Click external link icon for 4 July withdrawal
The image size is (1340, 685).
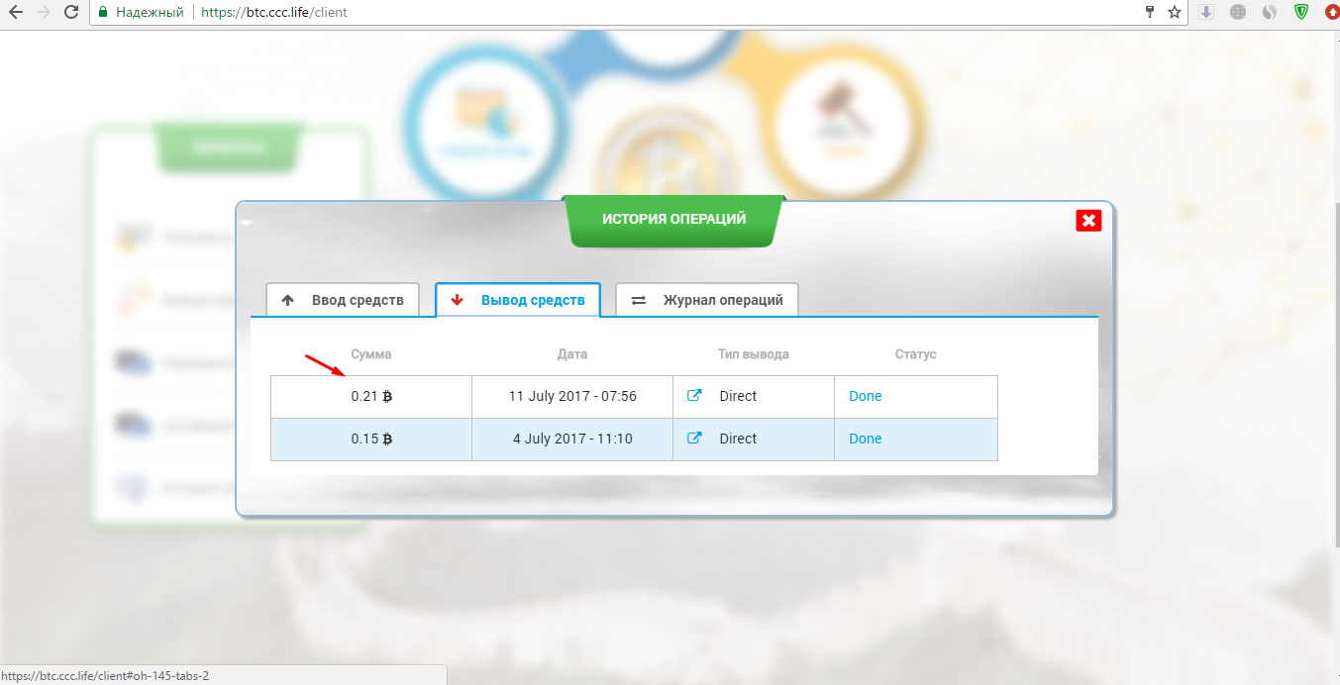(x=694, y=439)
